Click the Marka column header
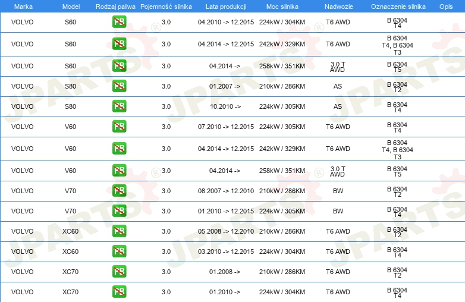 click(x=23, y=7)
